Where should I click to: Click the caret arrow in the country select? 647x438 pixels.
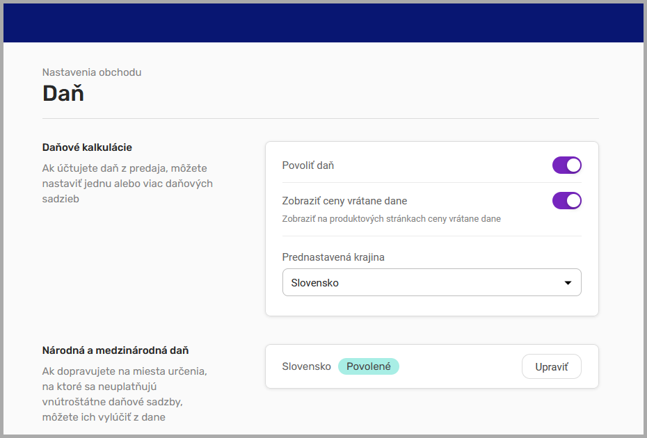pyautogui.click(x=568, y=283)
